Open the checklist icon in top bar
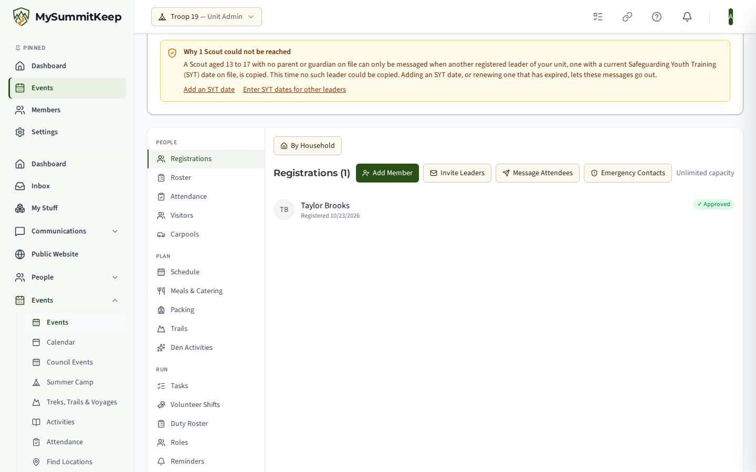Screen dimensions: 756x472 [598, 17]
